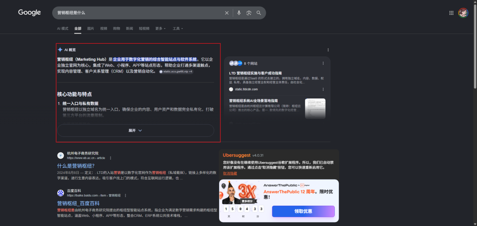Click the https://www.eb.ac.cn › article URL
The width and height of the screenshot is (477, 226).
(x=86, y=158)
